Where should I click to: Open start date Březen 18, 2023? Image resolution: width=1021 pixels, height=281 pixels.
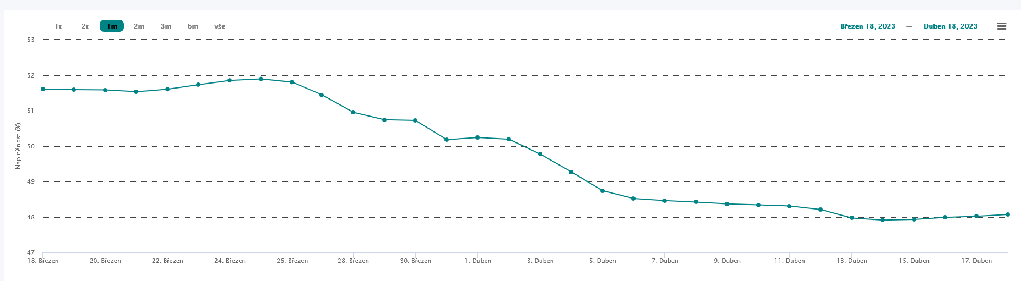click(867, 26)
